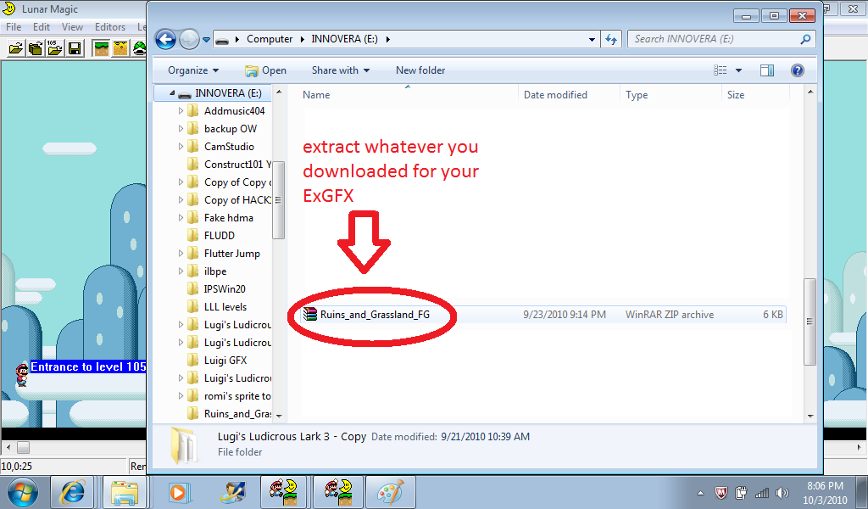Click Mario at Entrance to level 105
Viewport: 868px width, 509px height.
tap(21, 374)
